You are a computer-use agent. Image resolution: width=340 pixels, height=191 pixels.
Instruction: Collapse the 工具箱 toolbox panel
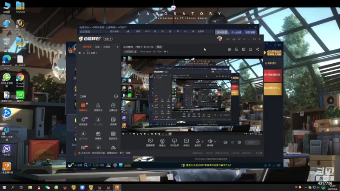click(116, 96)
